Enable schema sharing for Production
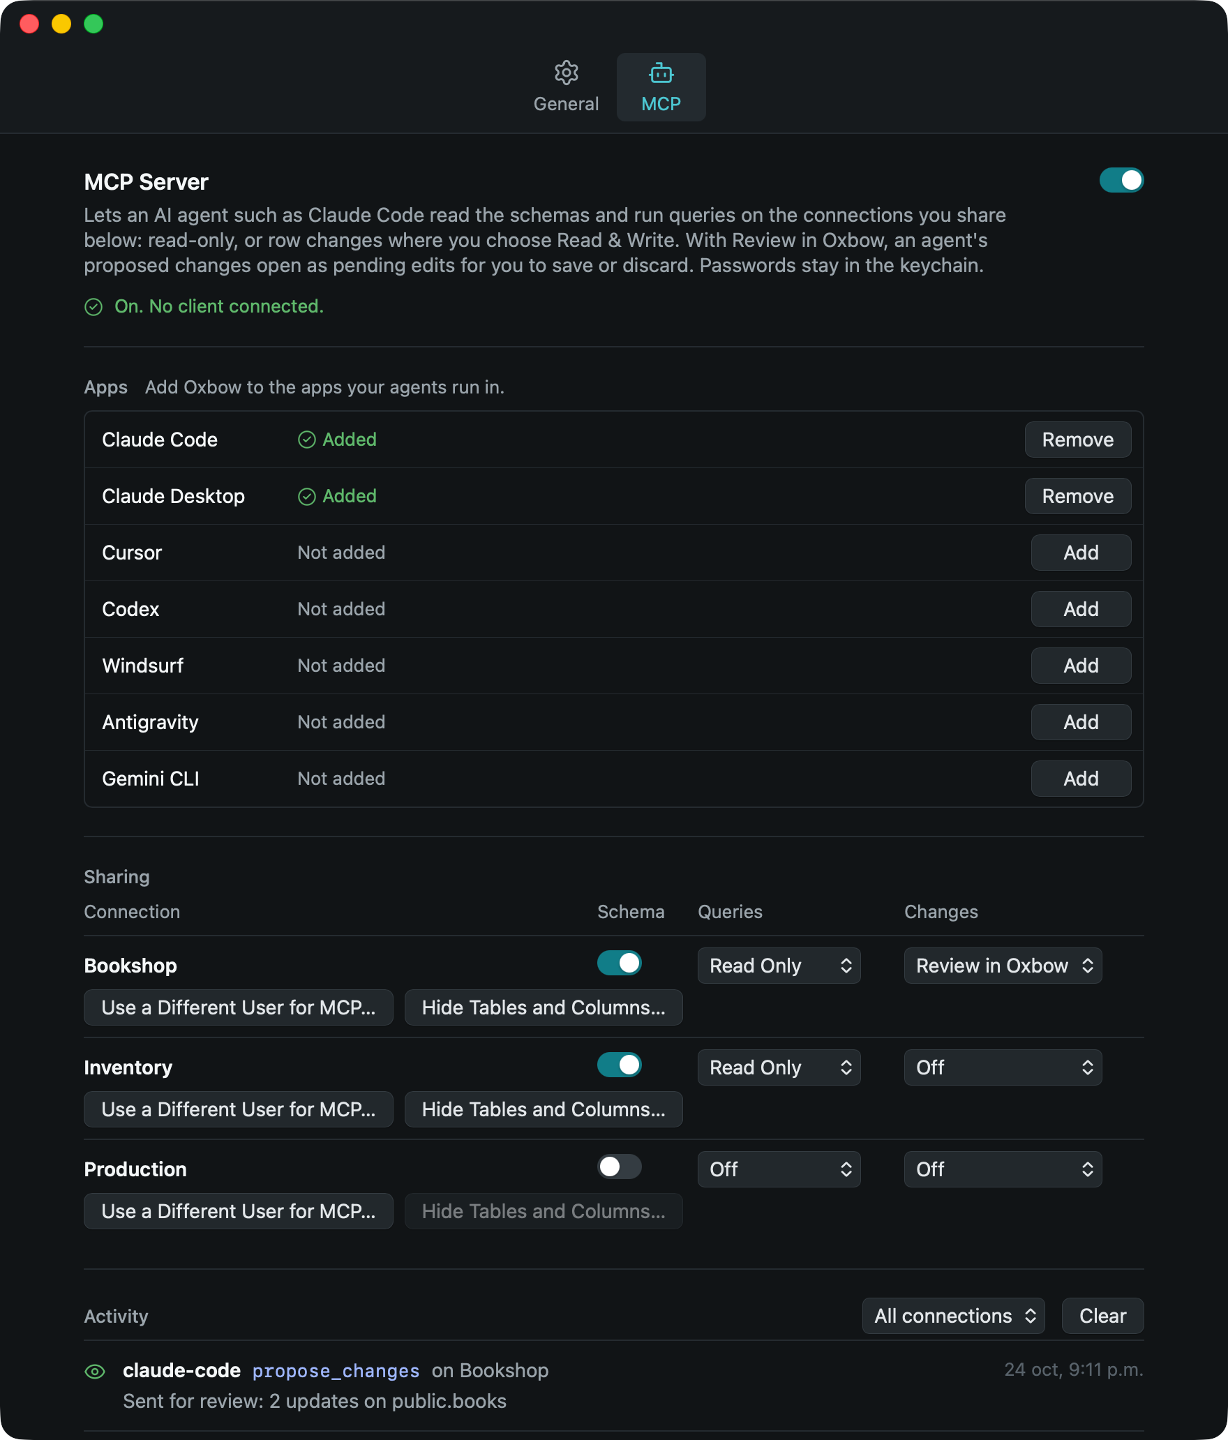 click(x=620, y=1167)
